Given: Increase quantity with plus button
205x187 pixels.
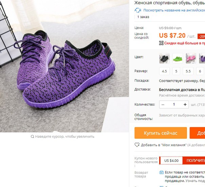Looking at the screenshot, I should pyautogui.click(x=185, y=104).
